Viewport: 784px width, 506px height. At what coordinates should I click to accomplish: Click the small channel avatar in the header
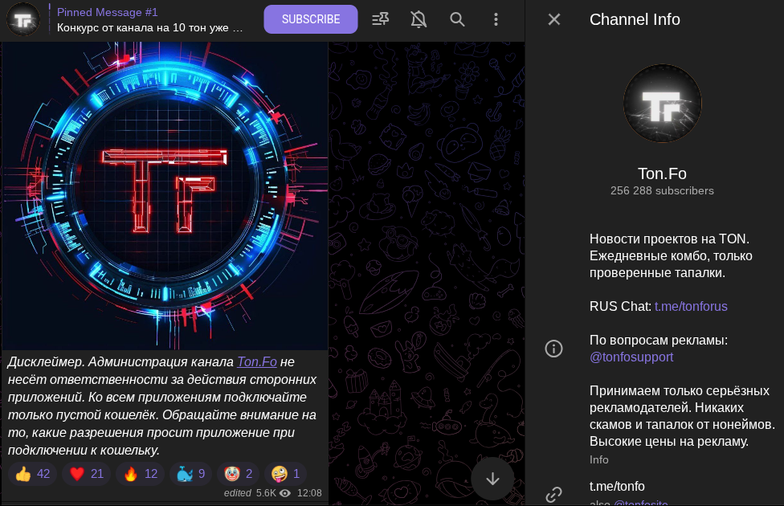pyautogui.click(x=23, y=19)
